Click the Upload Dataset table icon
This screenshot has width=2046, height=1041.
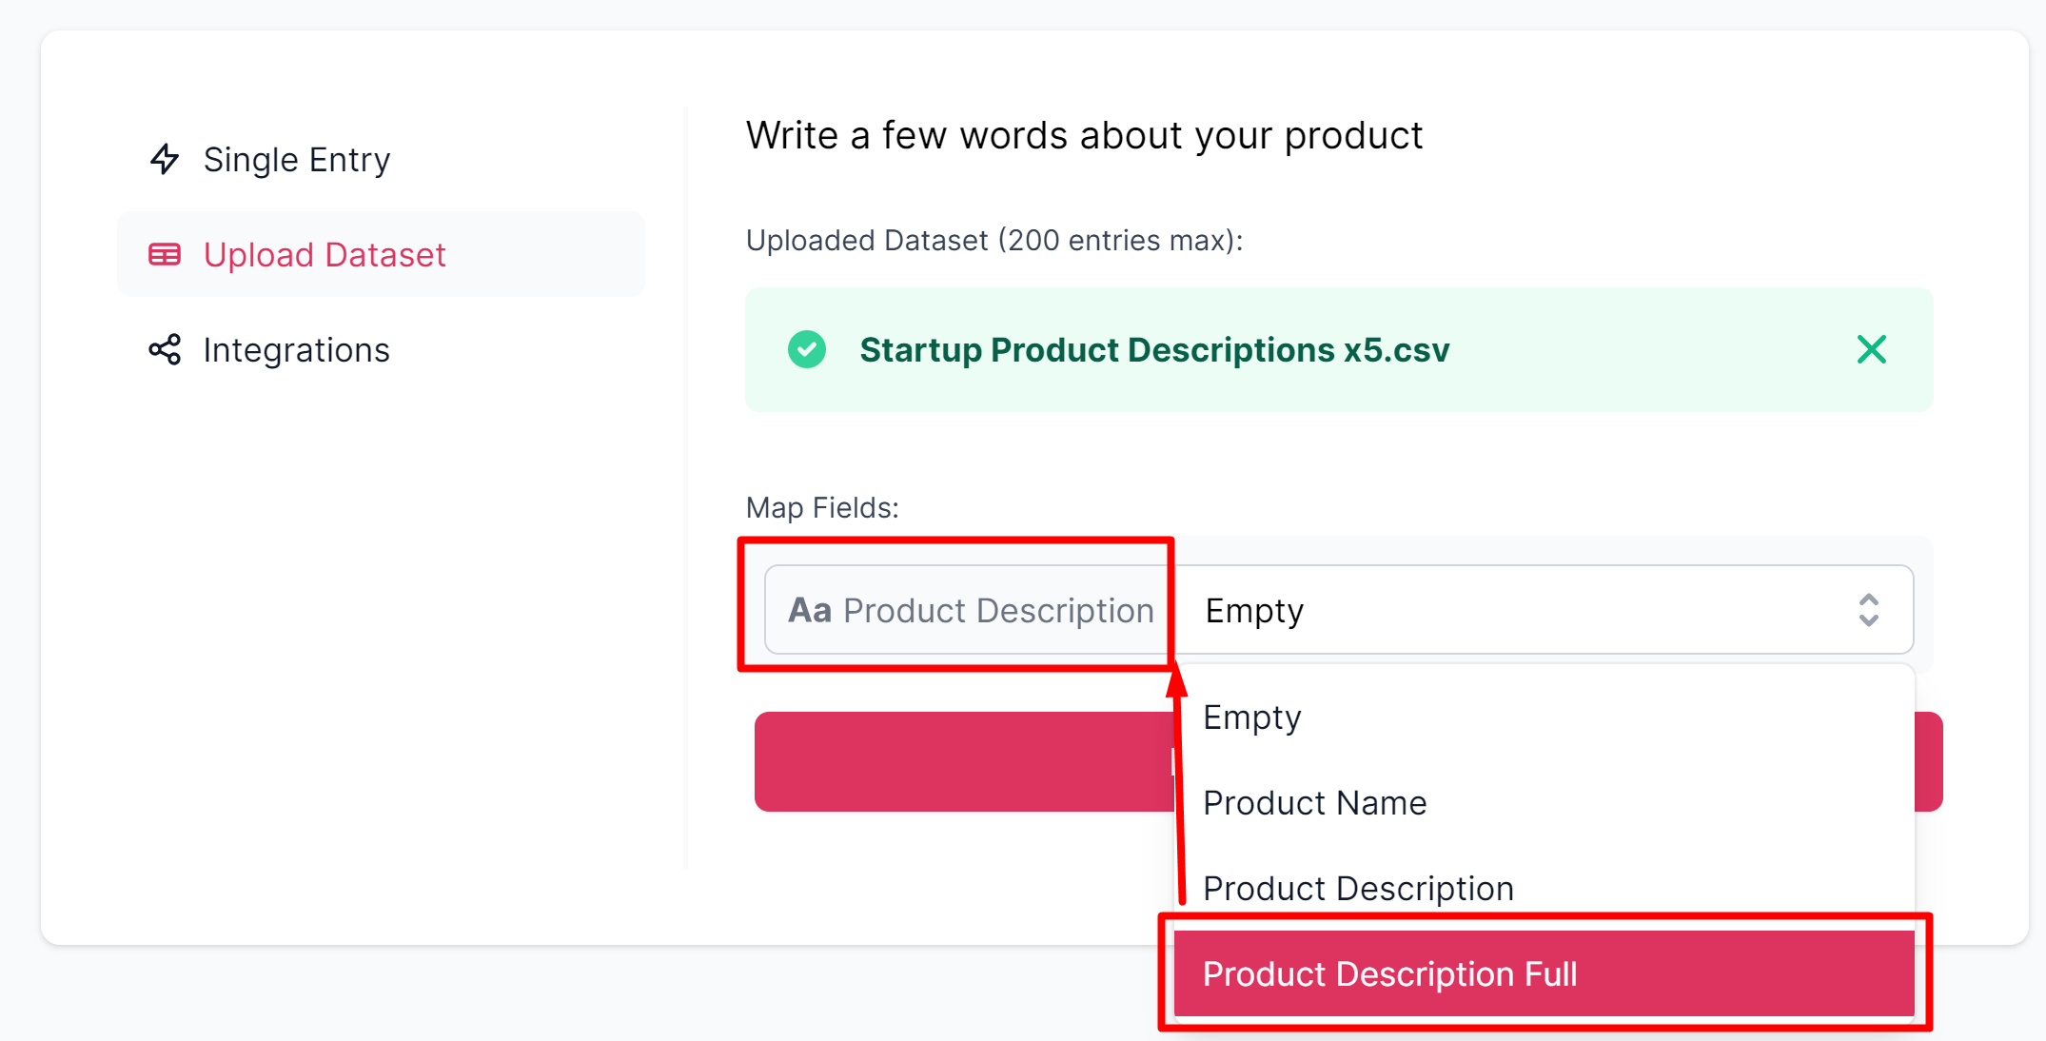pyautogui.click(x=165, y=255)
